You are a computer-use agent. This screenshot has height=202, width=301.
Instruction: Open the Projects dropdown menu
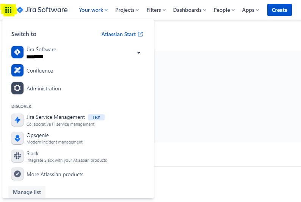click(127, 10)
